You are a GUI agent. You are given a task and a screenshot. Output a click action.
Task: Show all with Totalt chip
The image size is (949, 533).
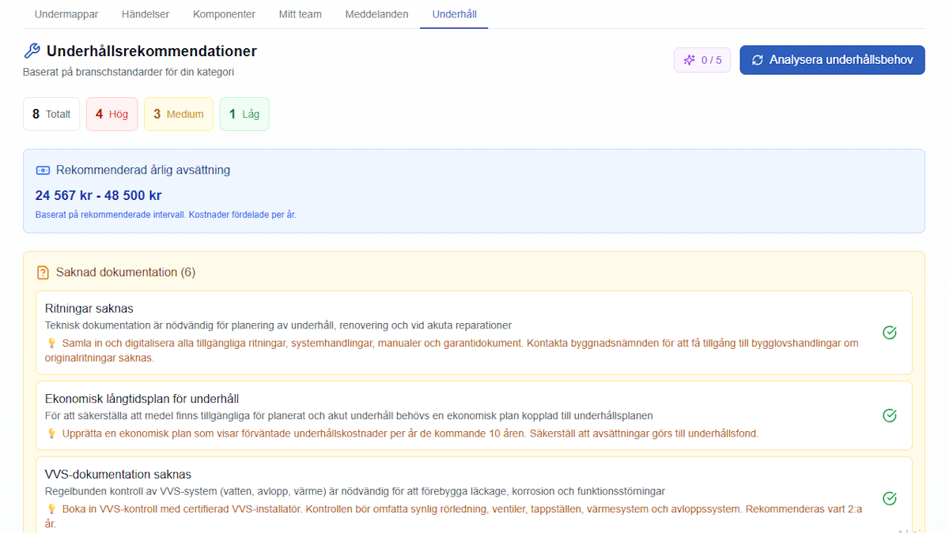pyautogui.click(x=51, y=114)
